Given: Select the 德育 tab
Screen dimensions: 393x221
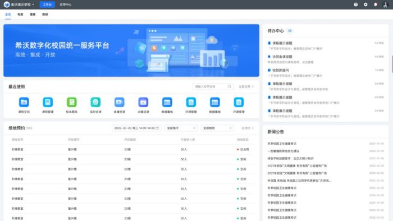Looking at the screenshot, I should (33, 15).
